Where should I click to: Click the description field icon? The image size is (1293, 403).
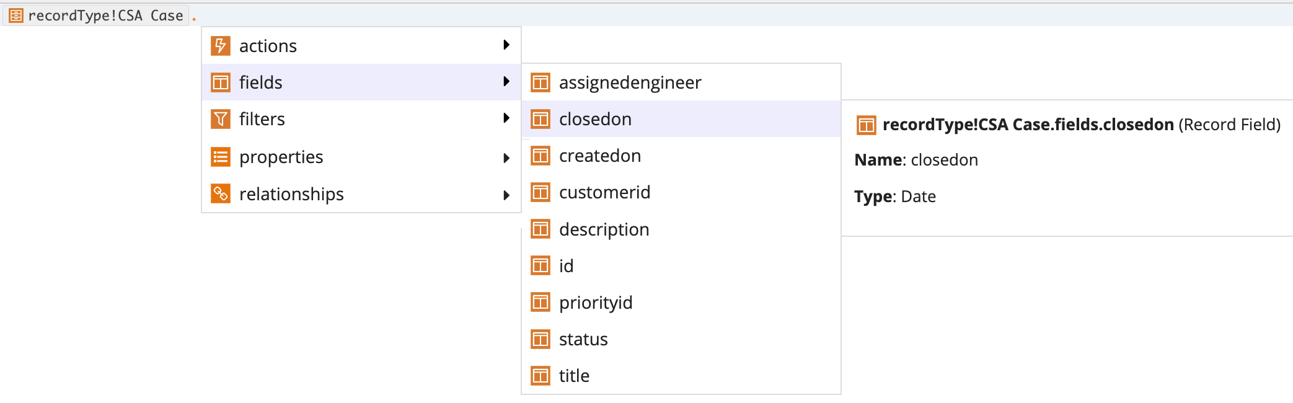click(541, 229)
